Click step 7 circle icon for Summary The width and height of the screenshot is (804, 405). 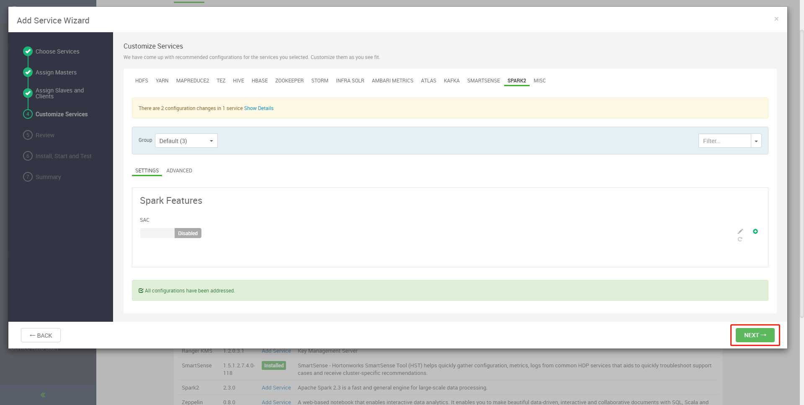pos(28,177)
